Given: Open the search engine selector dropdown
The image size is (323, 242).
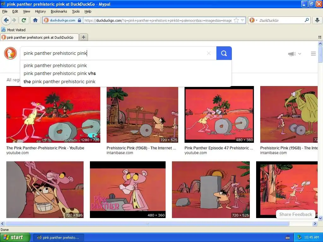Looking at the screenshot, I should point(253,20).
